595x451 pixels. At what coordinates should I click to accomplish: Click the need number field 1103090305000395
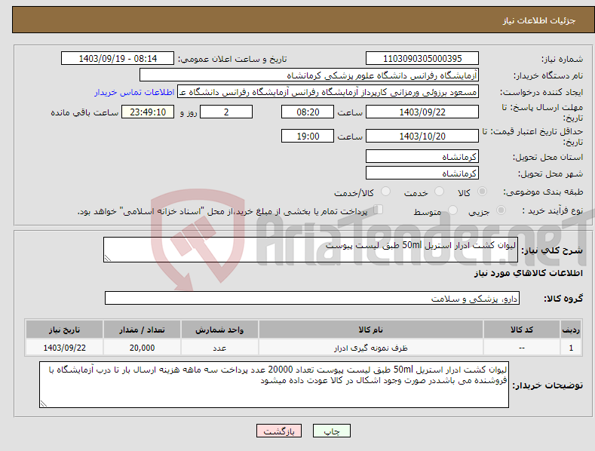pyautogui.click(x=422, y=59)
